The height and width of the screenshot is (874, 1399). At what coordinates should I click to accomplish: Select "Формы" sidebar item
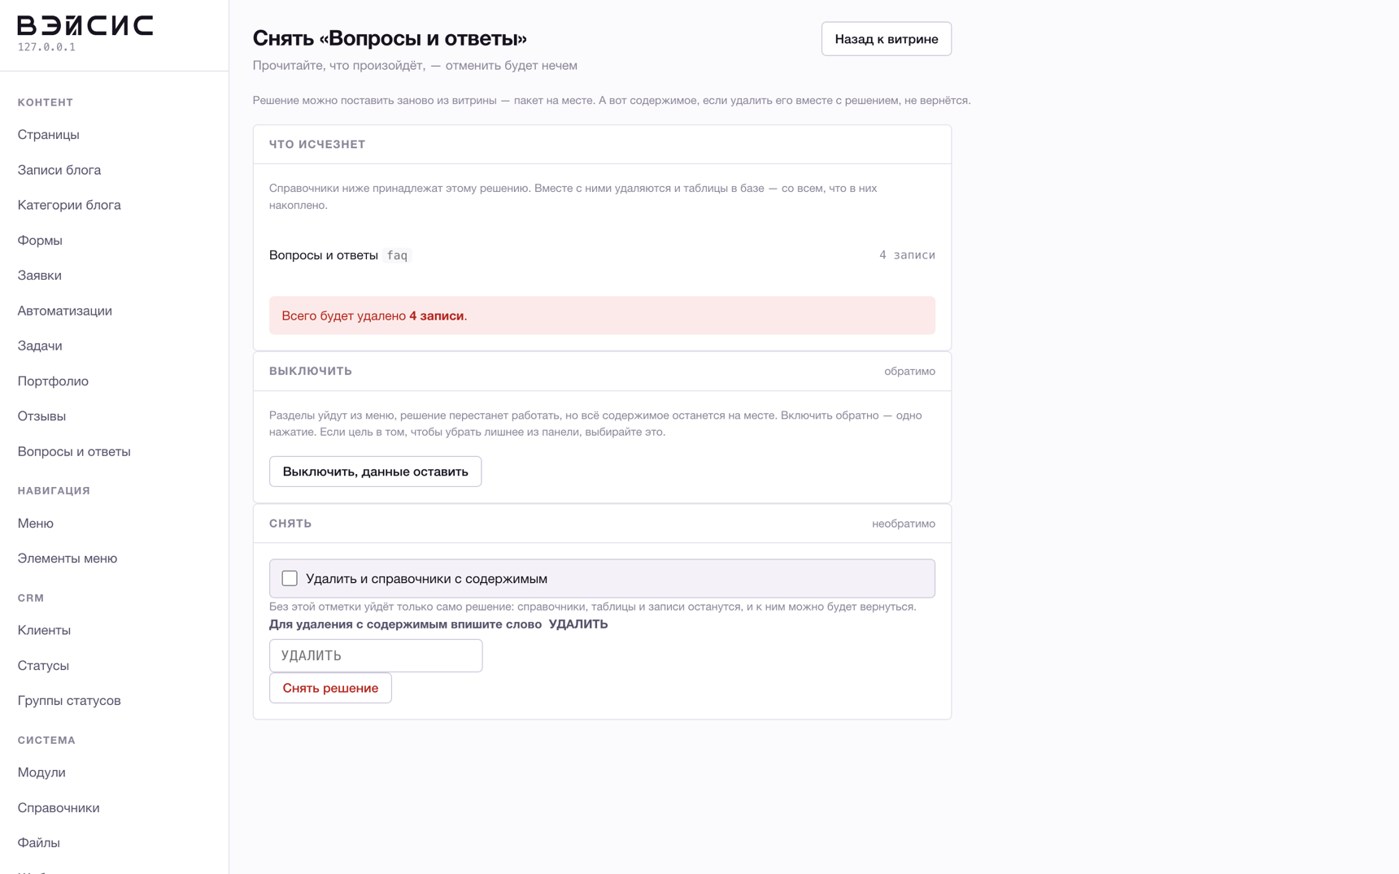click(x=40, y=240)
